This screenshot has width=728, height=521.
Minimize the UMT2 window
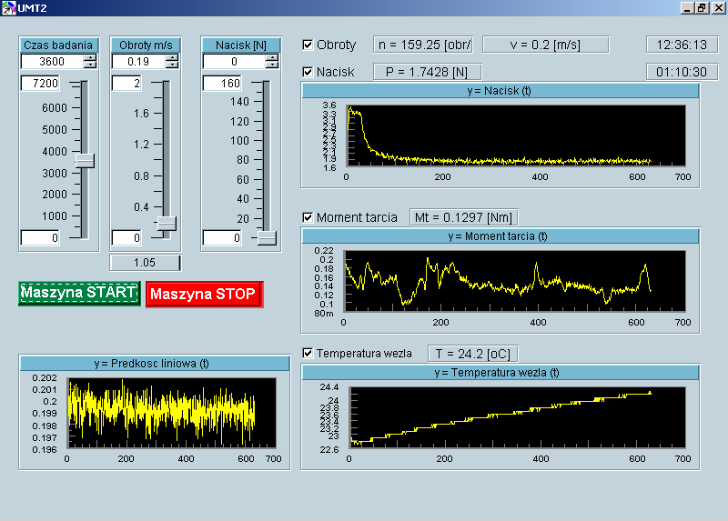[x=687, y=8]
